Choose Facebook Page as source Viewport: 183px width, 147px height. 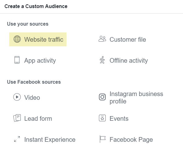[131, 140]
